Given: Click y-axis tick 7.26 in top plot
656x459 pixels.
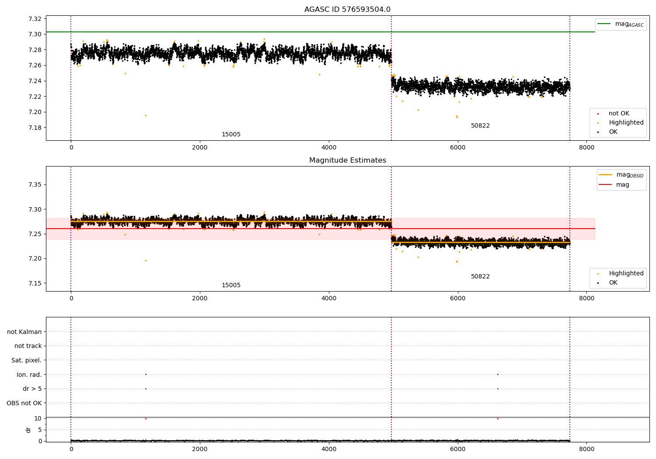Looking at the screenshot, I should [x=35, y=66].
